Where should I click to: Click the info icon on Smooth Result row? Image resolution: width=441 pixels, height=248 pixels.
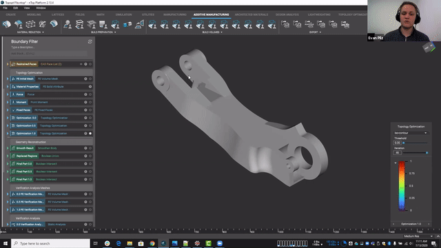85,148
